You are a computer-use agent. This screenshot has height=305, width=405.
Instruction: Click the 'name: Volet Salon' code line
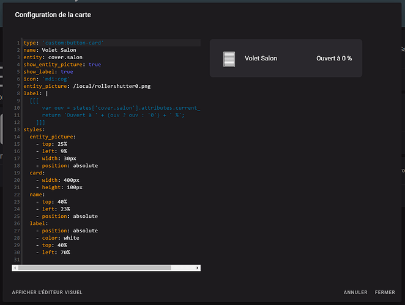[x=50, y=50]
